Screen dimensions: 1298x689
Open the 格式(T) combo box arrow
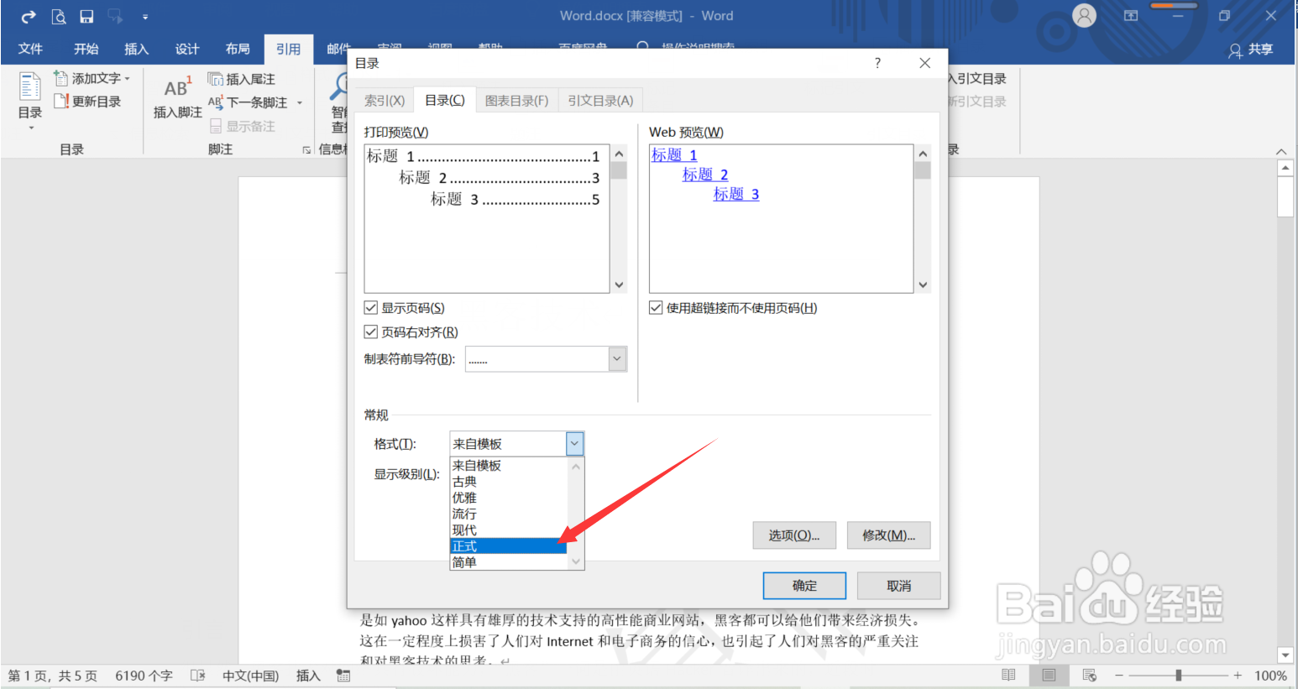[574, 443]
